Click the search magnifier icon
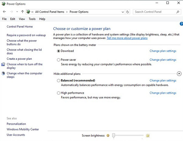The image size is (183, 141). click(x=178, y=12)
